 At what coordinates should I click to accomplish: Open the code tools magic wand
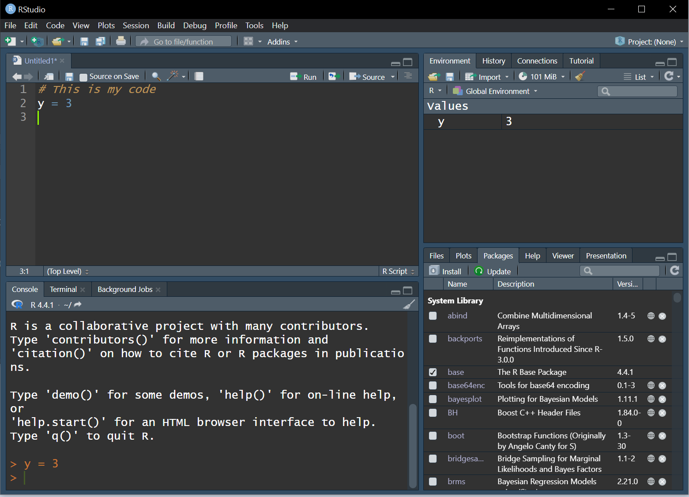173,76
